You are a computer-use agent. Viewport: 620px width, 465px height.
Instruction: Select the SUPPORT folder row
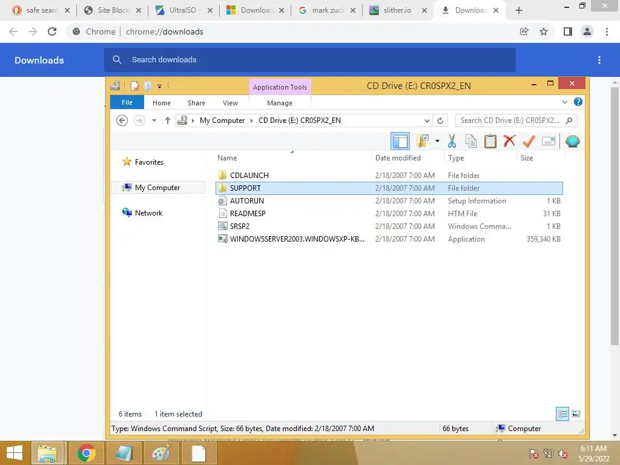[x=389, y=188]
